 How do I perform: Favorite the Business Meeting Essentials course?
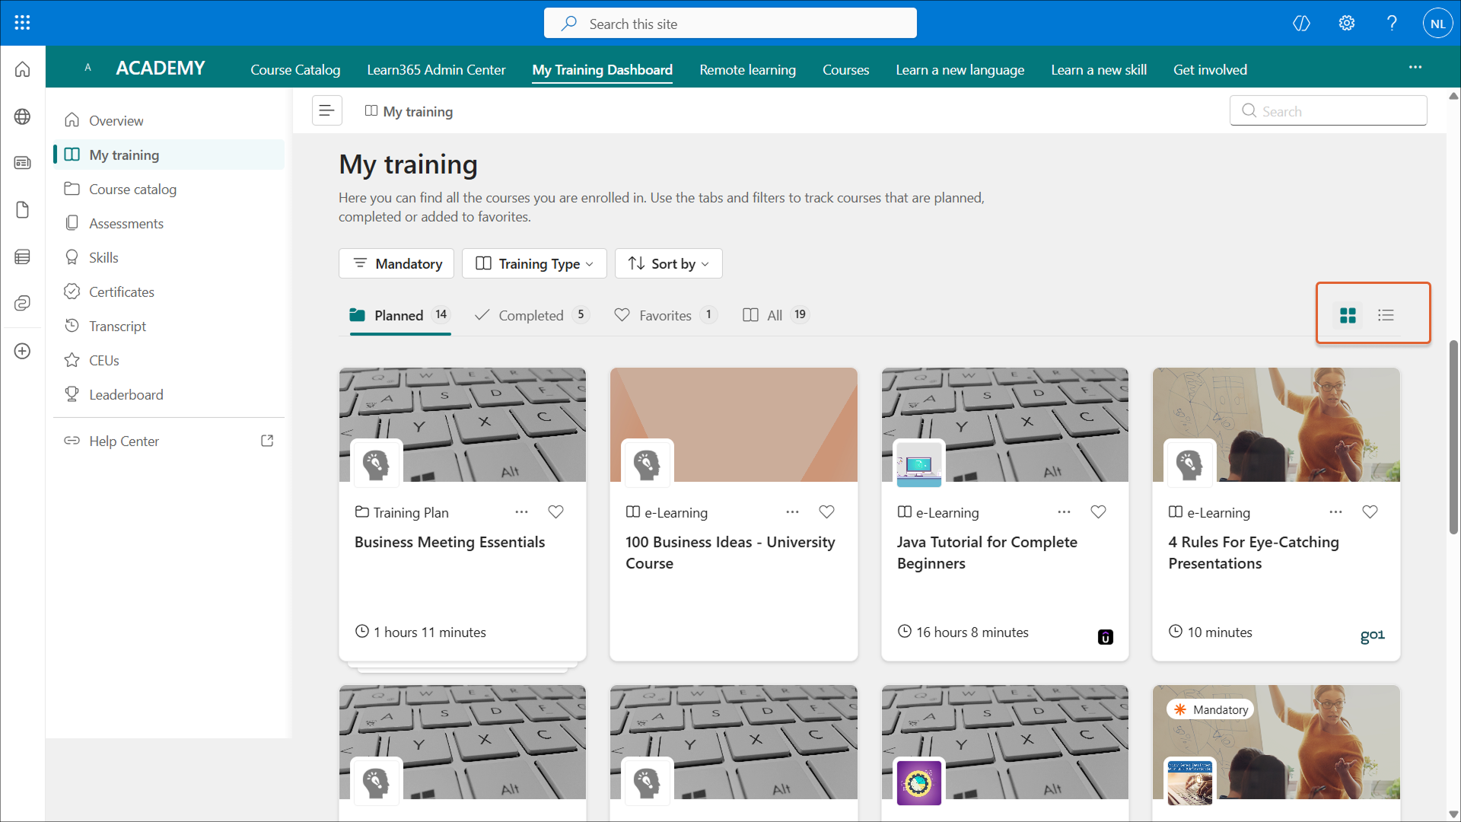(x=555, y=512)
